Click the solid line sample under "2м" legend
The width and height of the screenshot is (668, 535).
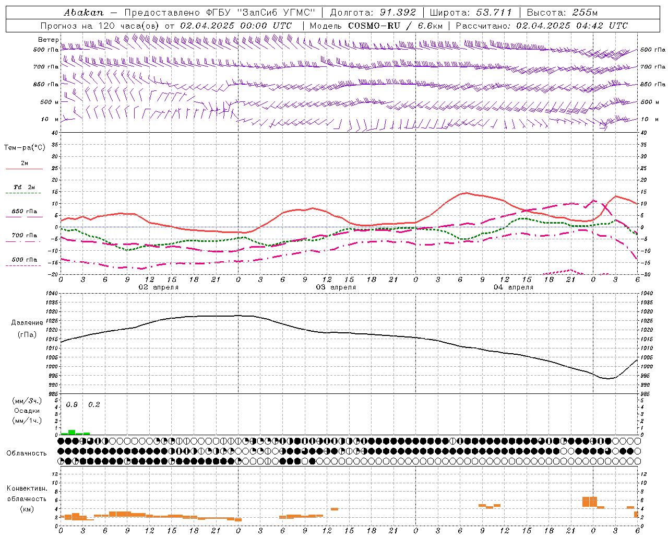[x=25, y=169]
